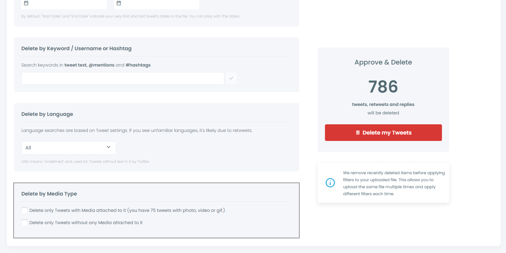The width and height of the screenshot is (506, 253).
Task: Click the 786 tweet count number
Action: click(383, 87)
